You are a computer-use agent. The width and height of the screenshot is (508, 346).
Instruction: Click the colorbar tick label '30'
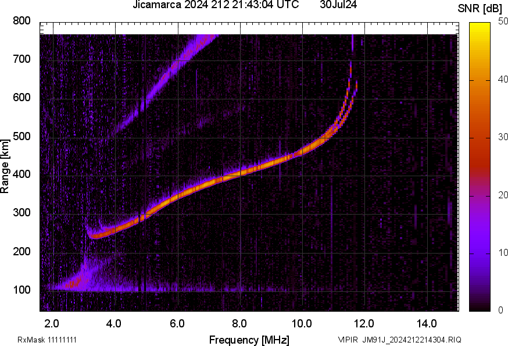tap(503, 137)
